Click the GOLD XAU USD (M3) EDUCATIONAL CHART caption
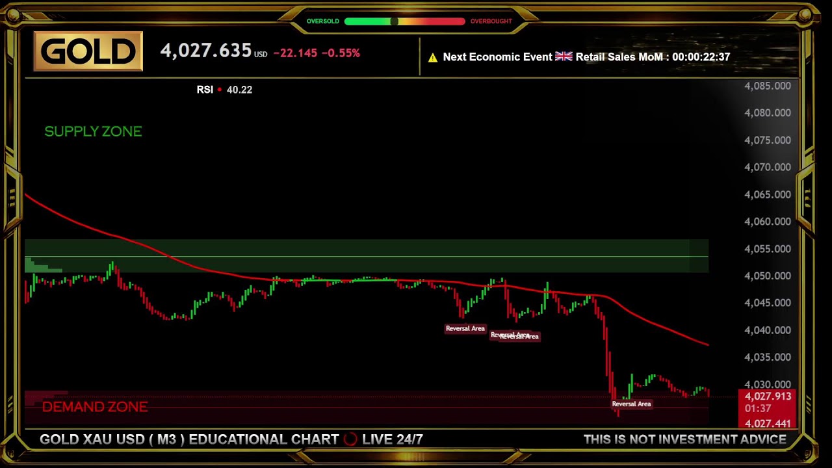Viewport: 832px width, 468px height. tap(189, 439)
